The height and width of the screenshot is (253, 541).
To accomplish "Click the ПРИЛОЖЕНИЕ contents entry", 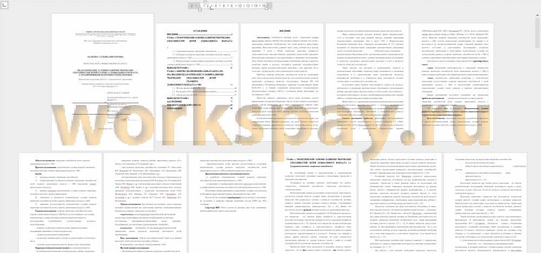I will (x=200, y=108).
